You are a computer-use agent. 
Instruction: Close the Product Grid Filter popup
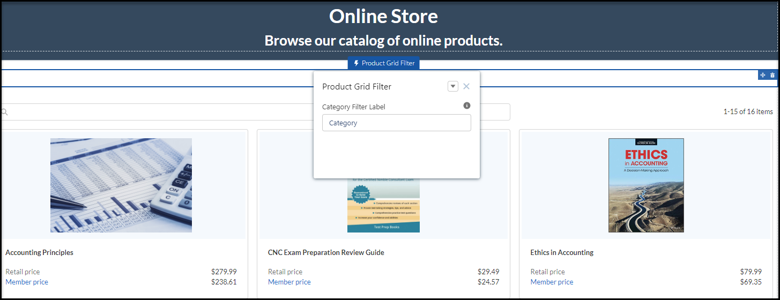[466, 87]
